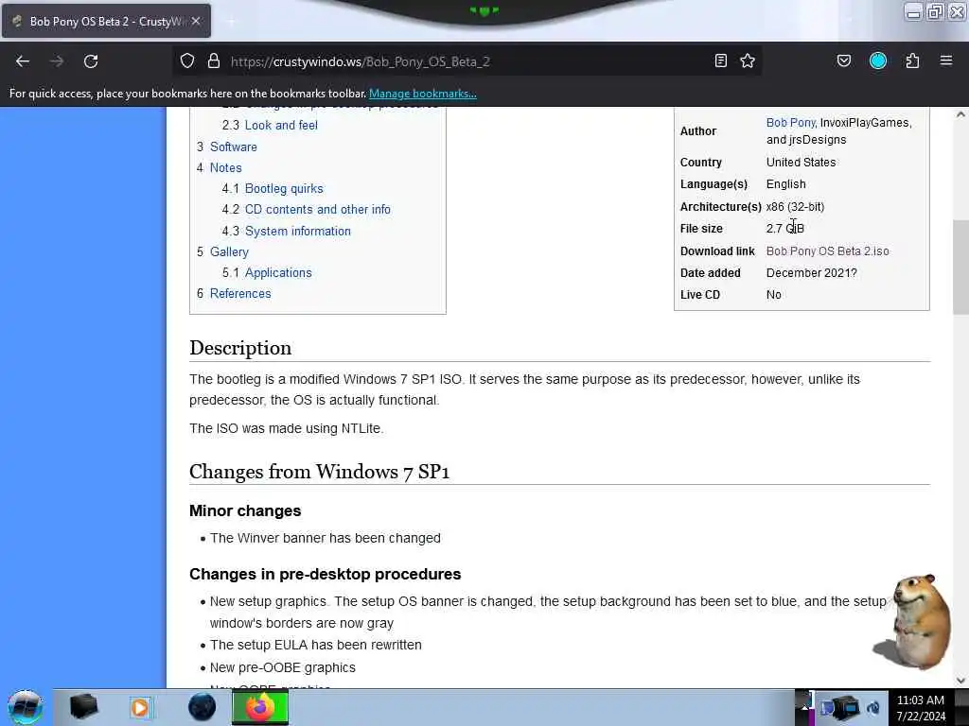Click the volume tray icon

873,708
